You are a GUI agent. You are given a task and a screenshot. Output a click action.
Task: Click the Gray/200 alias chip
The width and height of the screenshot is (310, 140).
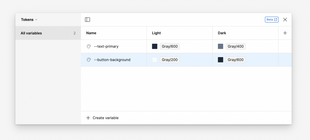tap(170, 60)
